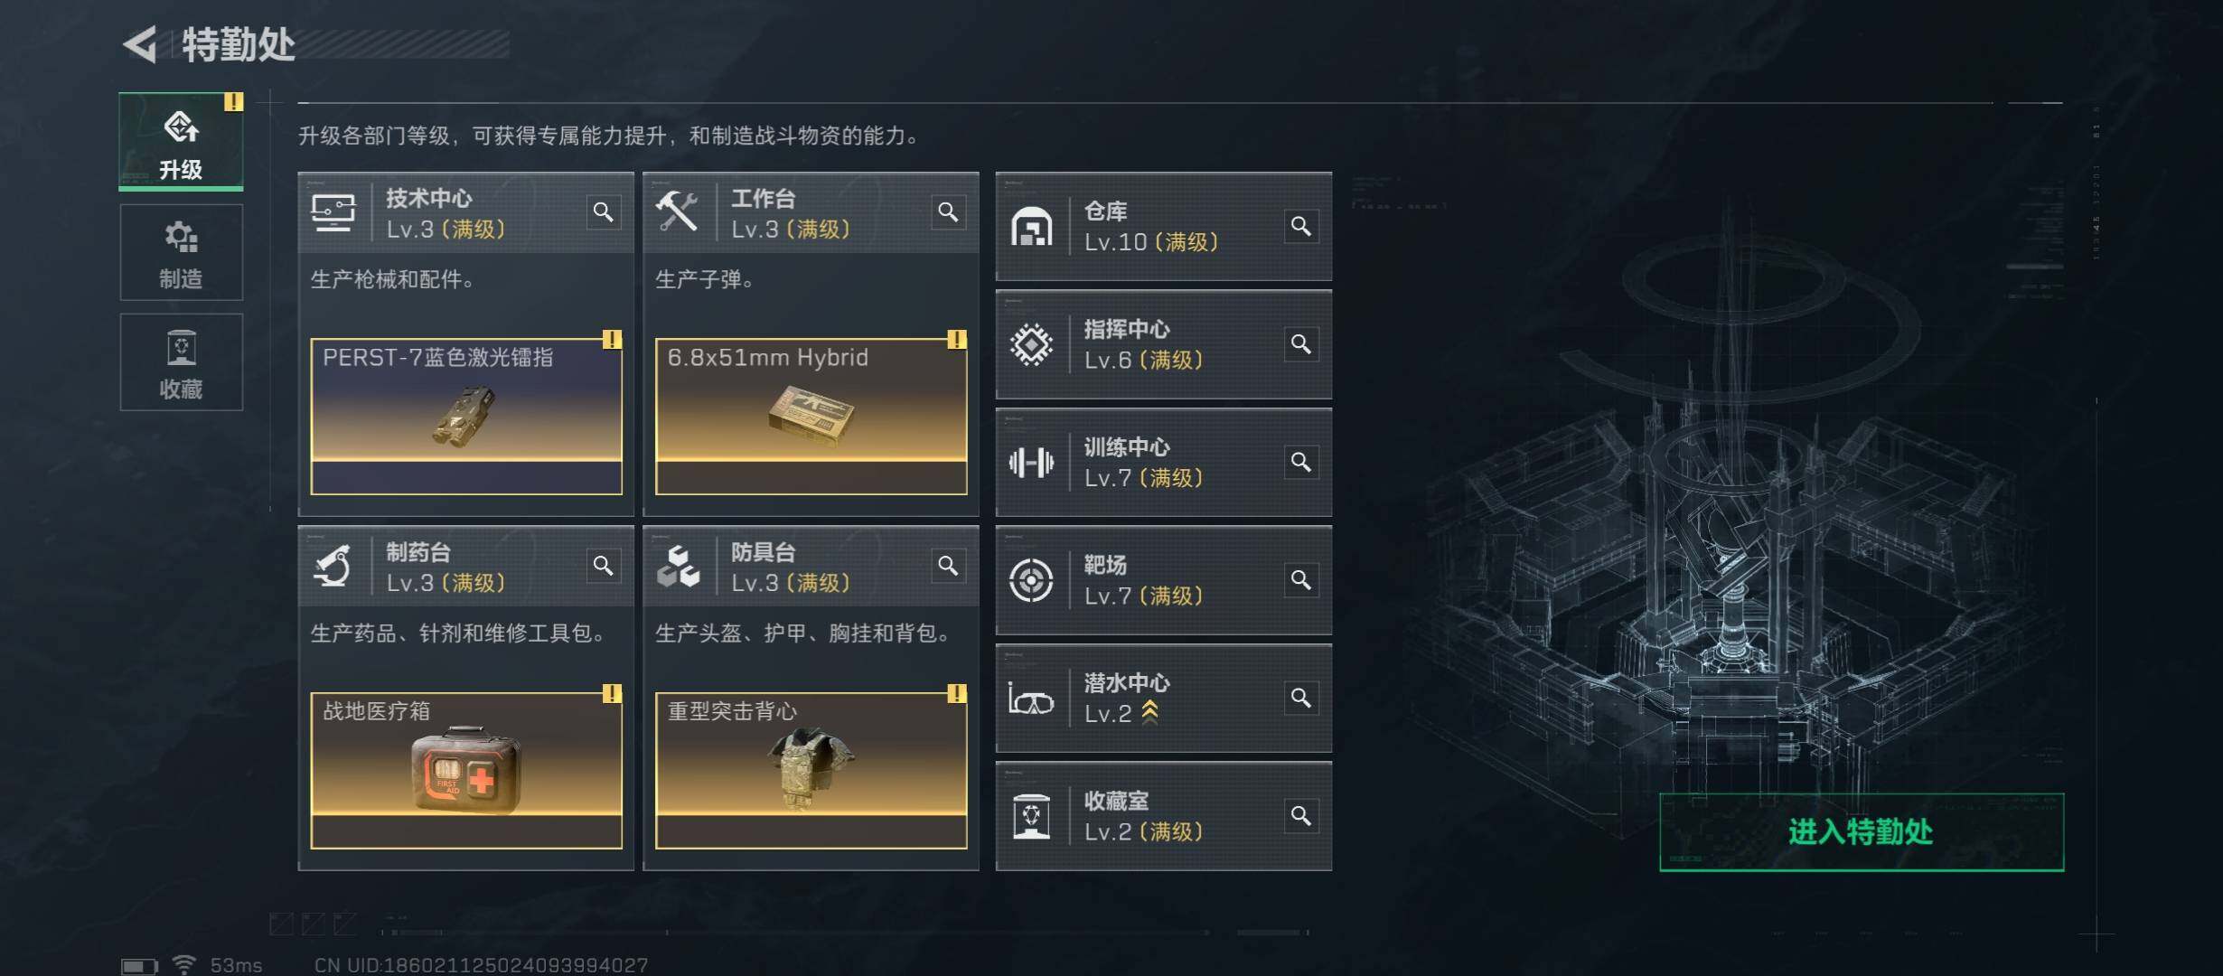The width and height of the screenshot is (2223, 976).
Task: Switch to the 制造 tab
Action: 182,252
